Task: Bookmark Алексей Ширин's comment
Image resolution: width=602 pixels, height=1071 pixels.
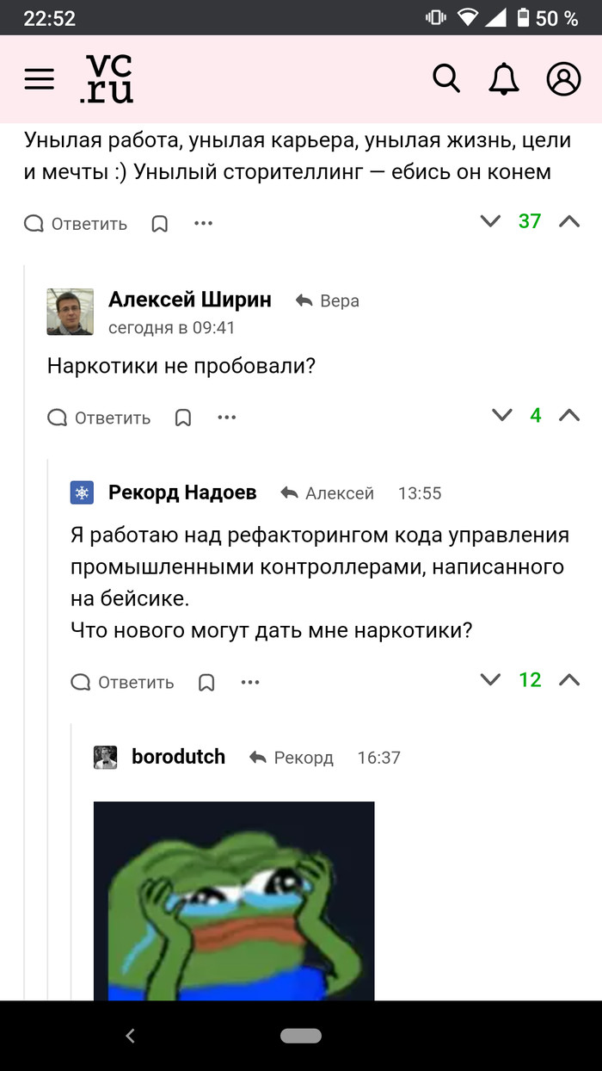Action: (182, 417)
